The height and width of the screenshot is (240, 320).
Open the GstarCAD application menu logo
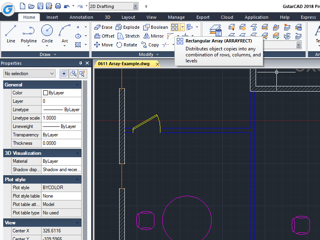coord(8,9)
